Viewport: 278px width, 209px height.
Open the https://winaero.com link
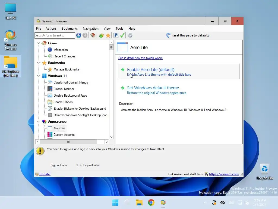[224, 174]
